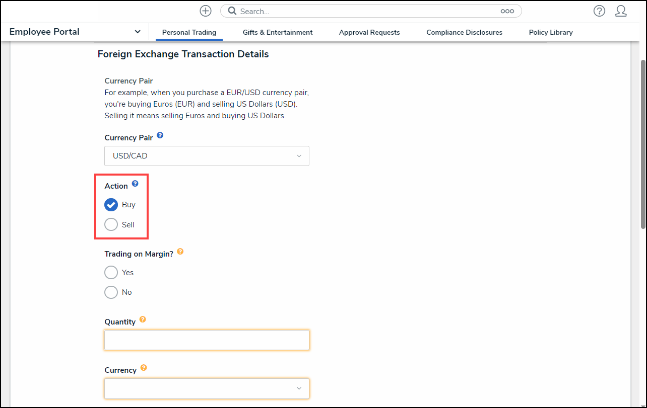This screenshot has width=647, height=408.
Task: Expand the empty Currency dropdown
Action: (x=207, y=388)
